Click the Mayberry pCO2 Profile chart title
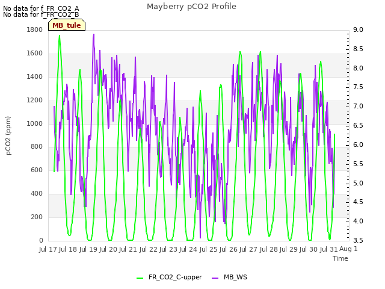The image size is (385, 289). pyautogui.click(x=191, y=7)
